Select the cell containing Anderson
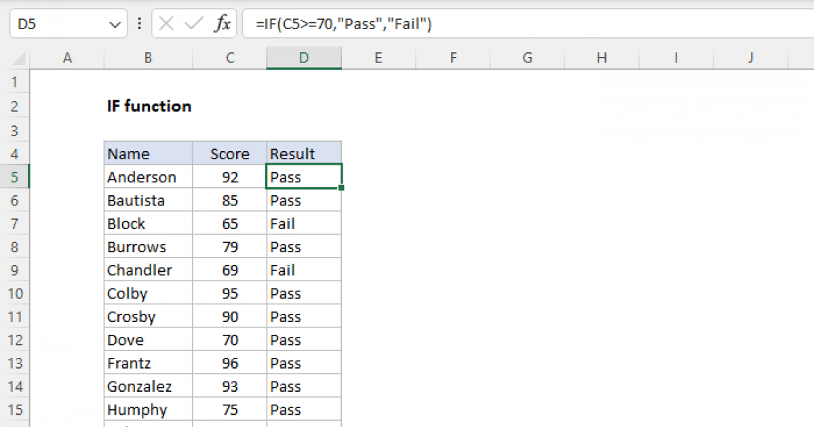 (148, 176)
